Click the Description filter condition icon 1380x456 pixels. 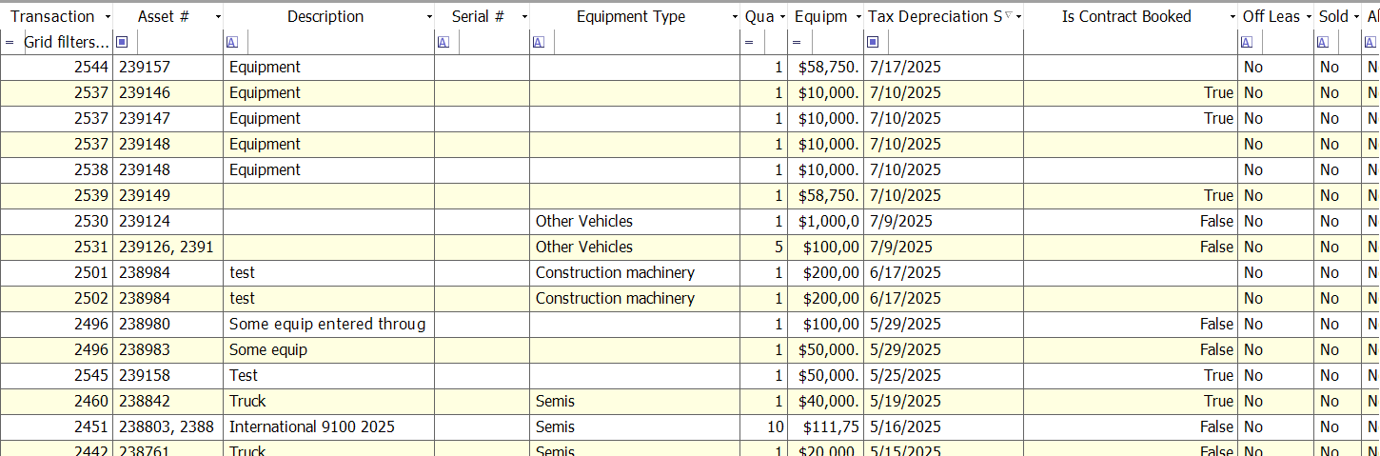233,42
